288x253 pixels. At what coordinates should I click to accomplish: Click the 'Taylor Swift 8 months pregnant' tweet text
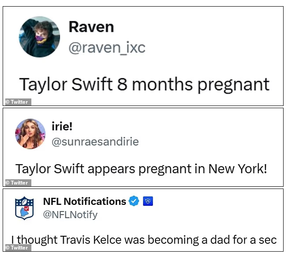(144, 85)
